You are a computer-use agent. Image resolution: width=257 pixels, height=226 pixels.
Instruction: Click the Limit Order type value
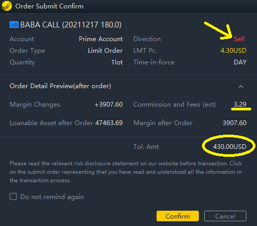click(105, 51)
